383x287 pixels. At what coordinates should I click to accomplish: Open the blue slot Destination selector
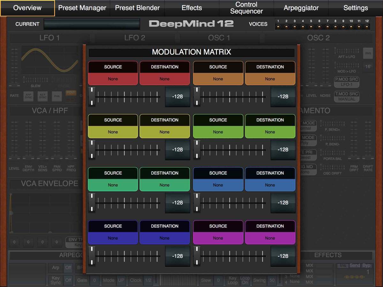[270, 179]
